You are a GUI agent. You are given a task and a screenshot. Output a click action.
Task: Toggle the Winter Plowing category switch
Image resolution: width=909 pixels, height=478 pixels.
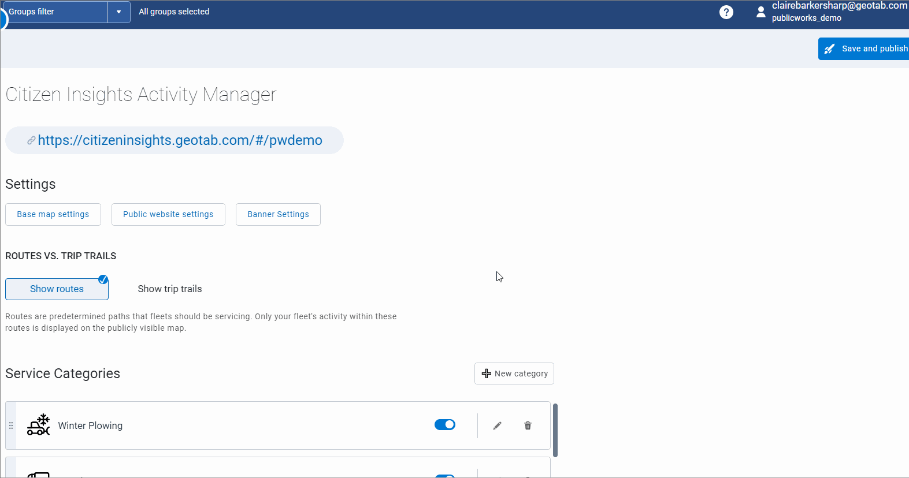click(x=445, y=425)
